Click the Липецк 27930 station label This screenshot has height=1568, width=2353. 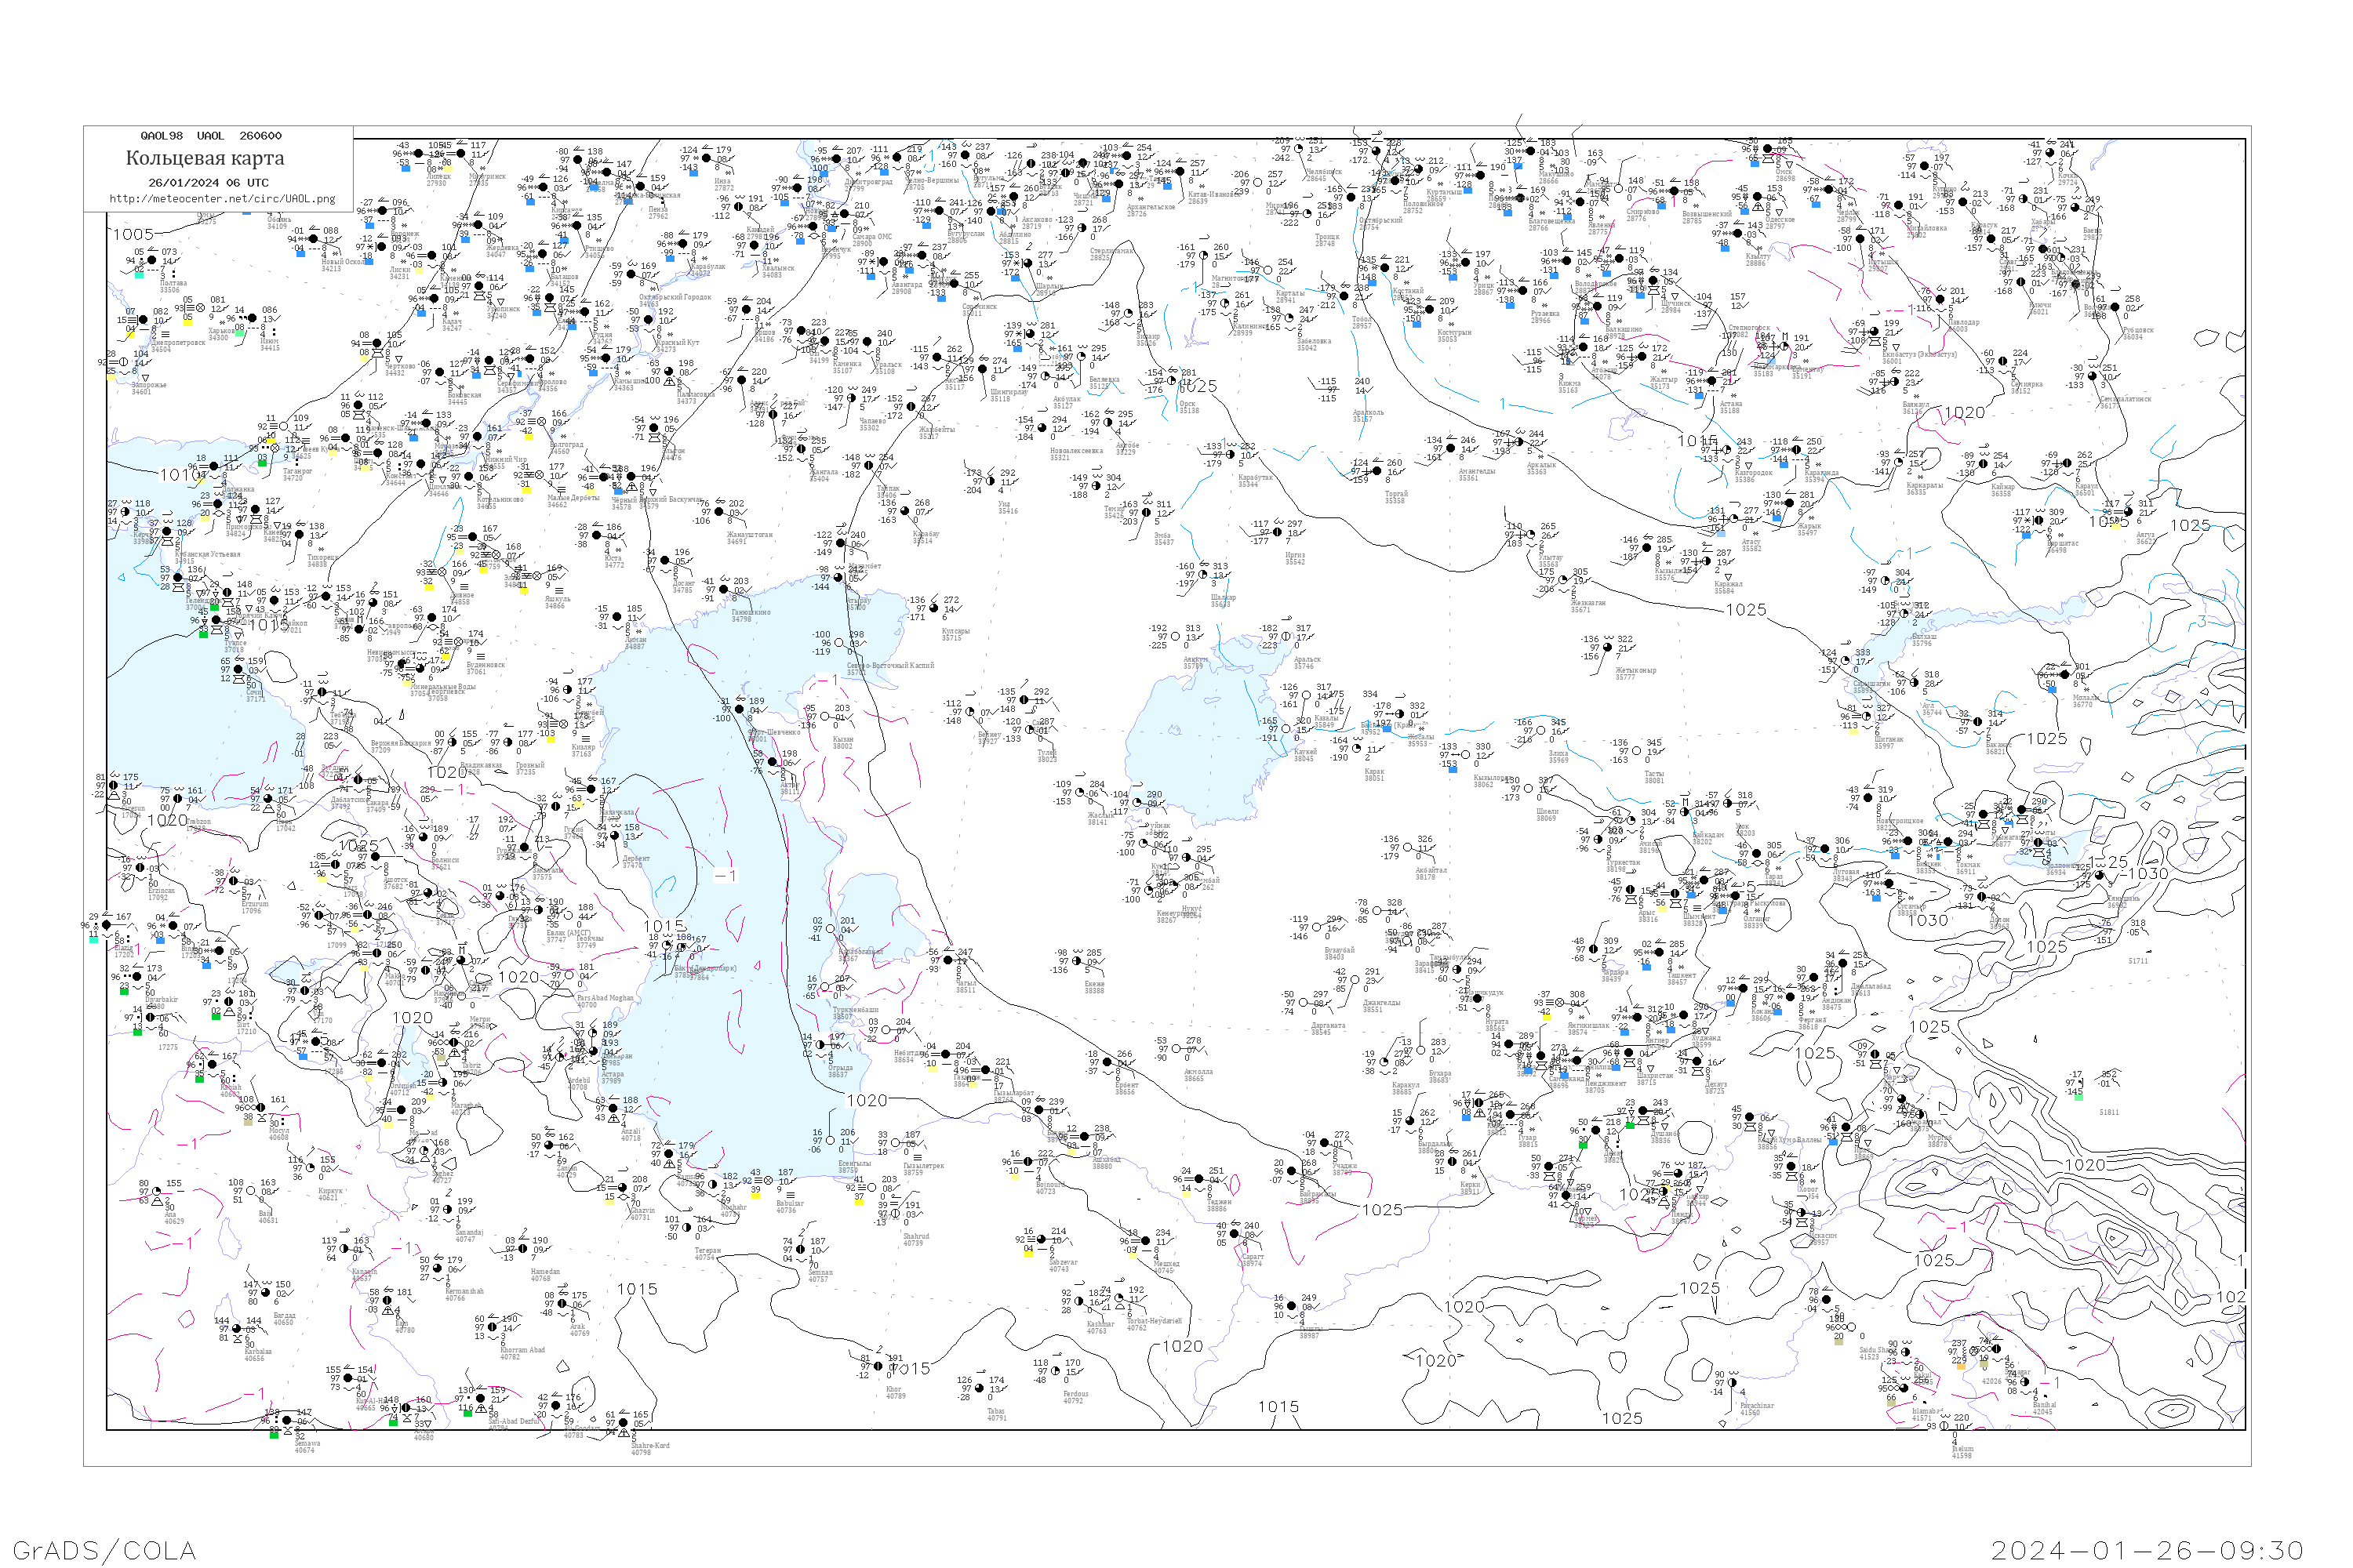click(437, 180)
